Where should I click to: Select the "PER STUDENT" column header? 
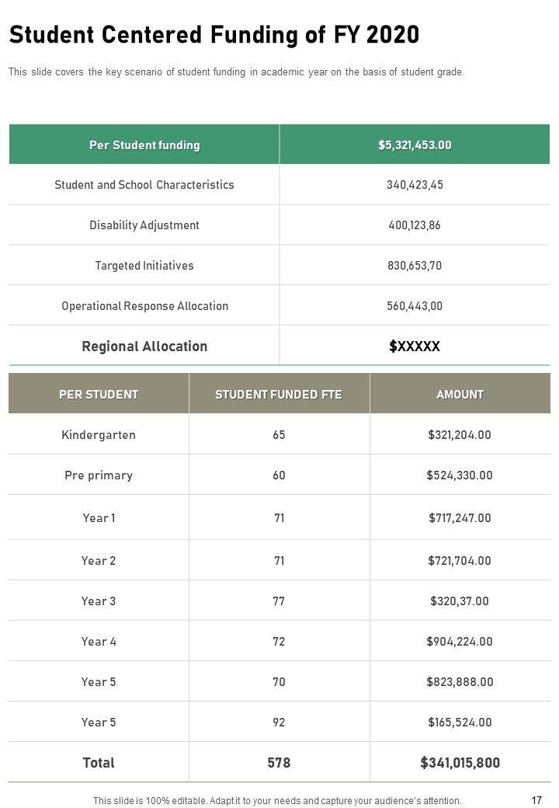coord(99,395)
